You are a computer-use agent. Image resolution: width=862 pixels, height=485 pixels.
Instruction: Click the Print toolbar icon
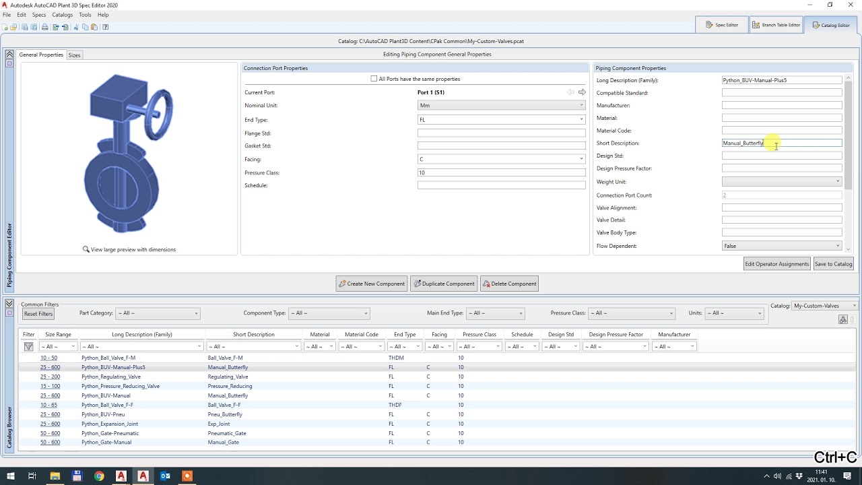45,27
